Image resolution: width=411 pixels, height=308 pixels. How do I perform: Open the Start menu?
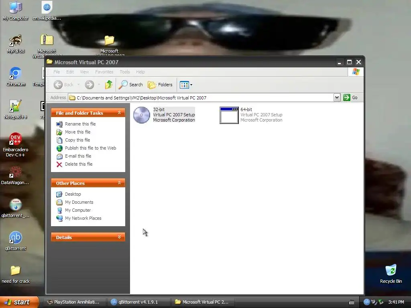(19, 302)
